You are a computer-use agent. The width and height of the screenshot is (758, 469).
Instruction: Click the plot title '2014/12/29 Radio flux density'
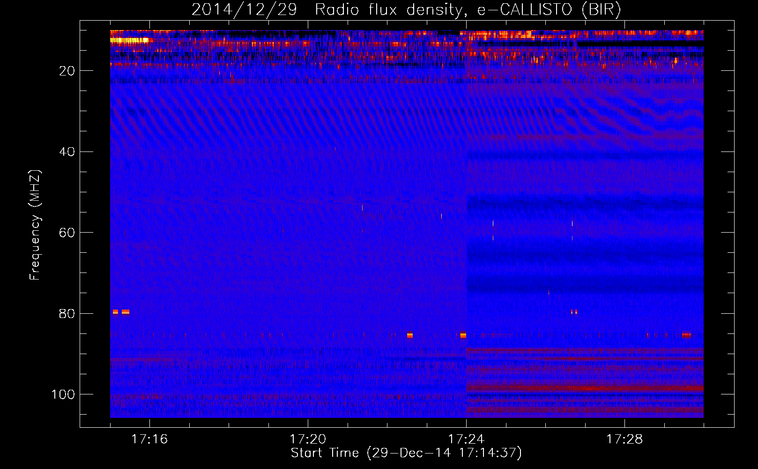click(x=406, y=9)
